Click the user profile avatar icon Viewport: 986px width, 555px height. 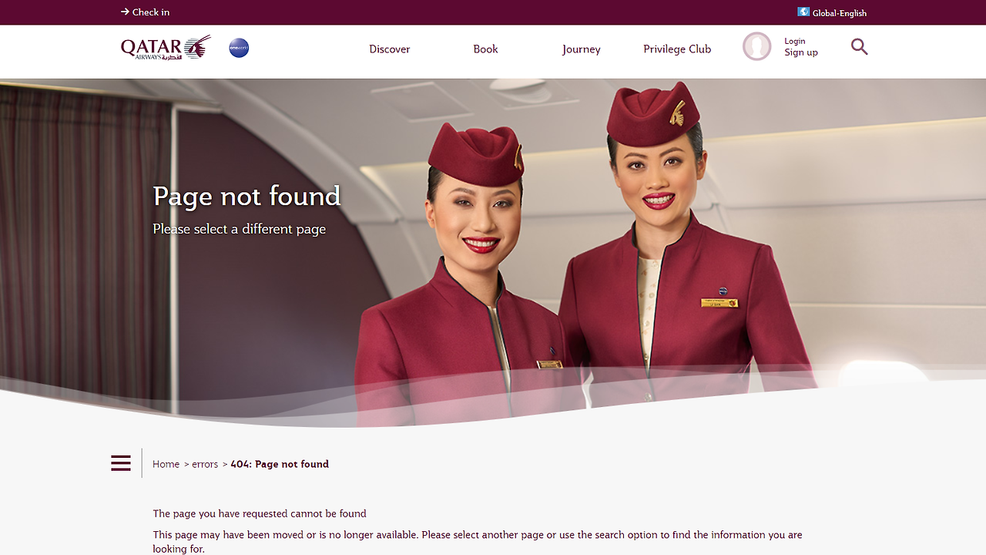[756, 46]
